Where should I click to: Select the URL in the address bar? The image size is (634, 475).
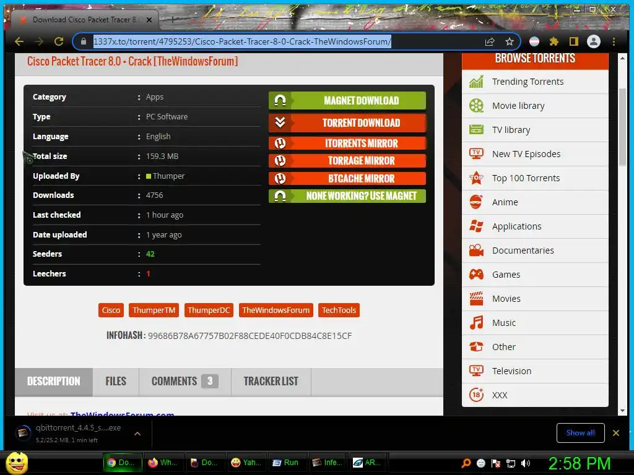pos(242,41)
